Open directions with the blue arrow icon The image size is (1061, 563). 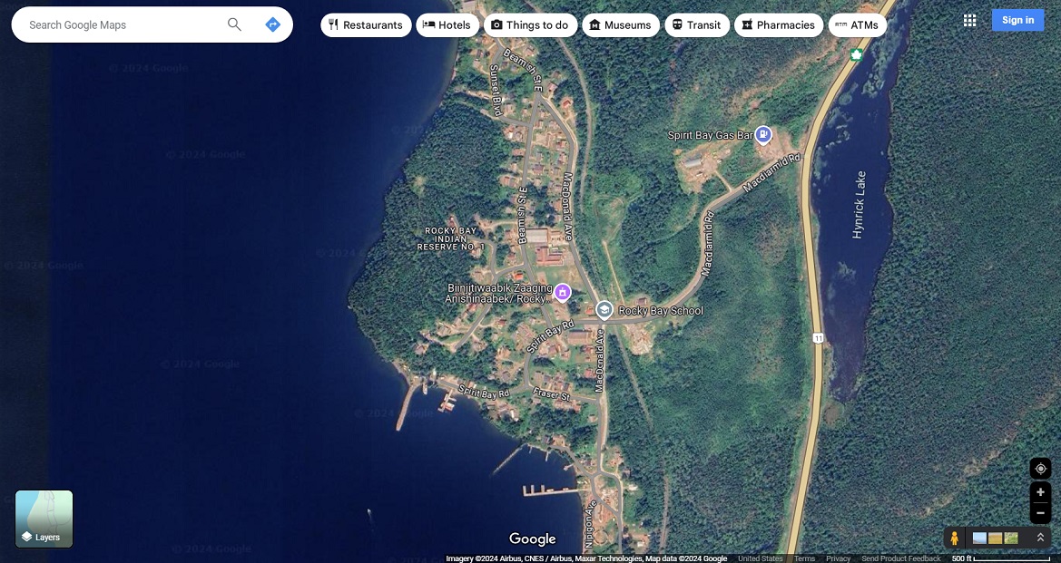(x=272, y=24)
